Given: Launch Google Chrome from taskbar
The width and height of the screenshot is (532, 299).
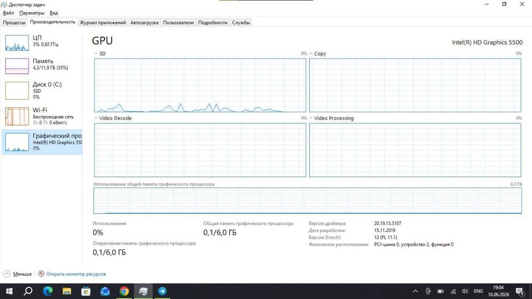Looking at the screenshot, I should (x=124, y=291).
